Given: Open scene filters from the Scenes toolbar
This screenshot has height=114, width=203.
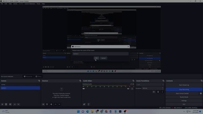Looking at the screenshot, I should pyautogui.click(x=10, y=104).
